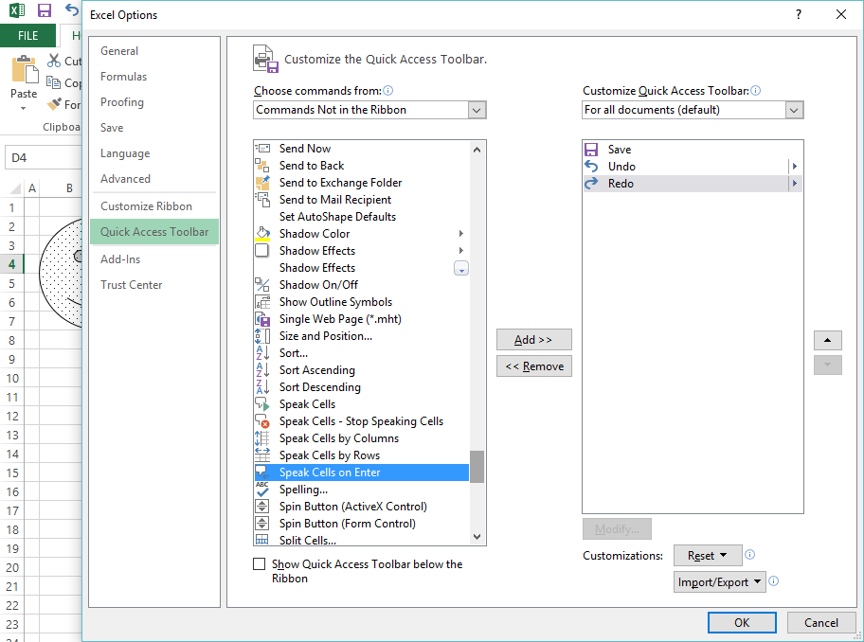
Task: Select the Sort Ascending A-Z icon
Action: 262,370
